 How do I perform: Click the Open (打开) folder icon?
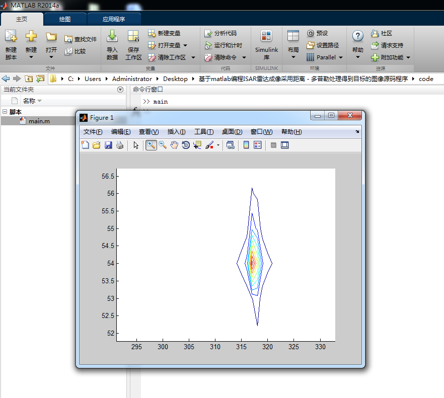coord(51,36)
